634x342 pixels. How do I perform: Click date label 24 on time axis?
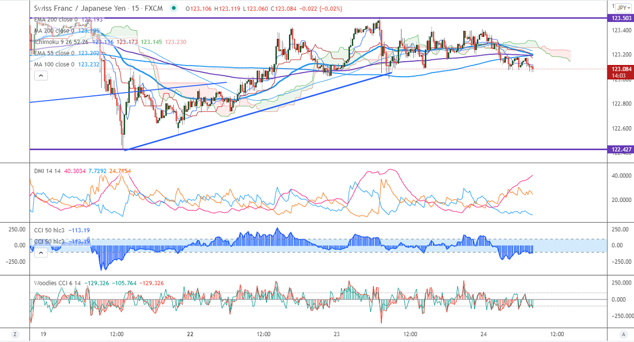pyautogui.click(x=484, y=335)
